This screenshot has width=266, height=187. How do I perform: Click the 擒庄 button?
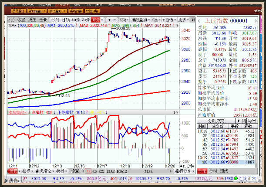(32, 20)
